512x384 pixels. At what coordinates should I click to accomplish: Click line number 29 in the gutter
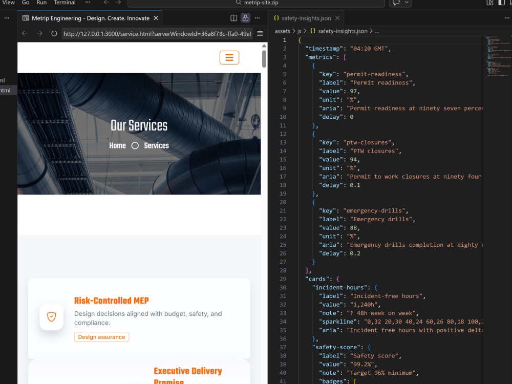(283, 279)
